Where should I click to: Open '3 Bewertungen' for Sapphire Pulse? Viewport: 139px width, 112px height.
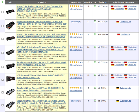click(x=76, y=65)
